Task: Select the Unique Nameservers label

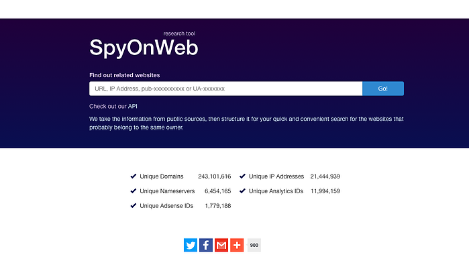Action: coord(167,191)
